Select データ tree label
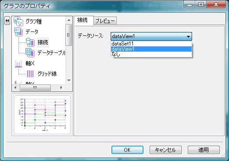229x161 pixels. [32, 32]
